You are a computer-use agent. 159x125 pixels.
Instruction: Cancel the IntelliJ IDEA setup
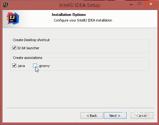(x=142, y=115)
